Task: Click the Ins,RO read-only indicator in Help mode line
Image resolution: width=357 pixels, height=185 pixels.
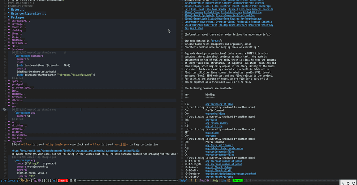Action: [226, 180]
